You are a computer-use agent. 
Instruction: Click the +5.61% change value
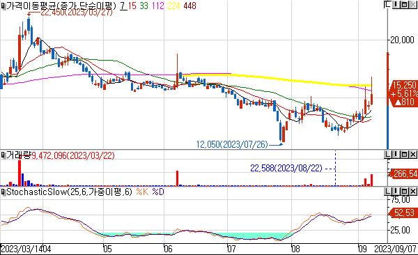(x=404, y=93)
